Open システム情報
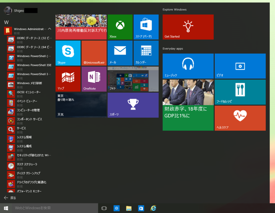Image resolution: width=275 pixels, height=213 pixels. click(30, 139)
